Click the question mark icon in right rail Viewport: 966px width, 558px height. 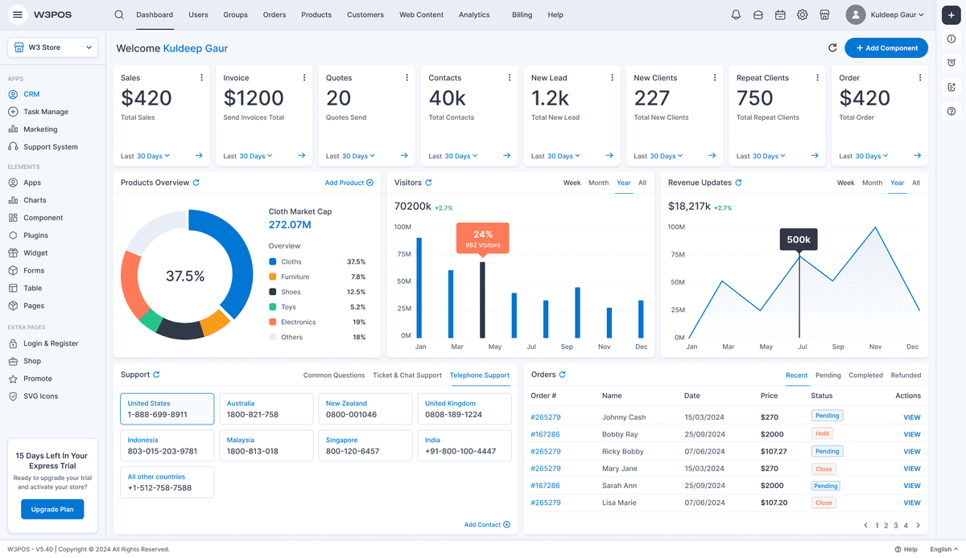pos(952,111)
